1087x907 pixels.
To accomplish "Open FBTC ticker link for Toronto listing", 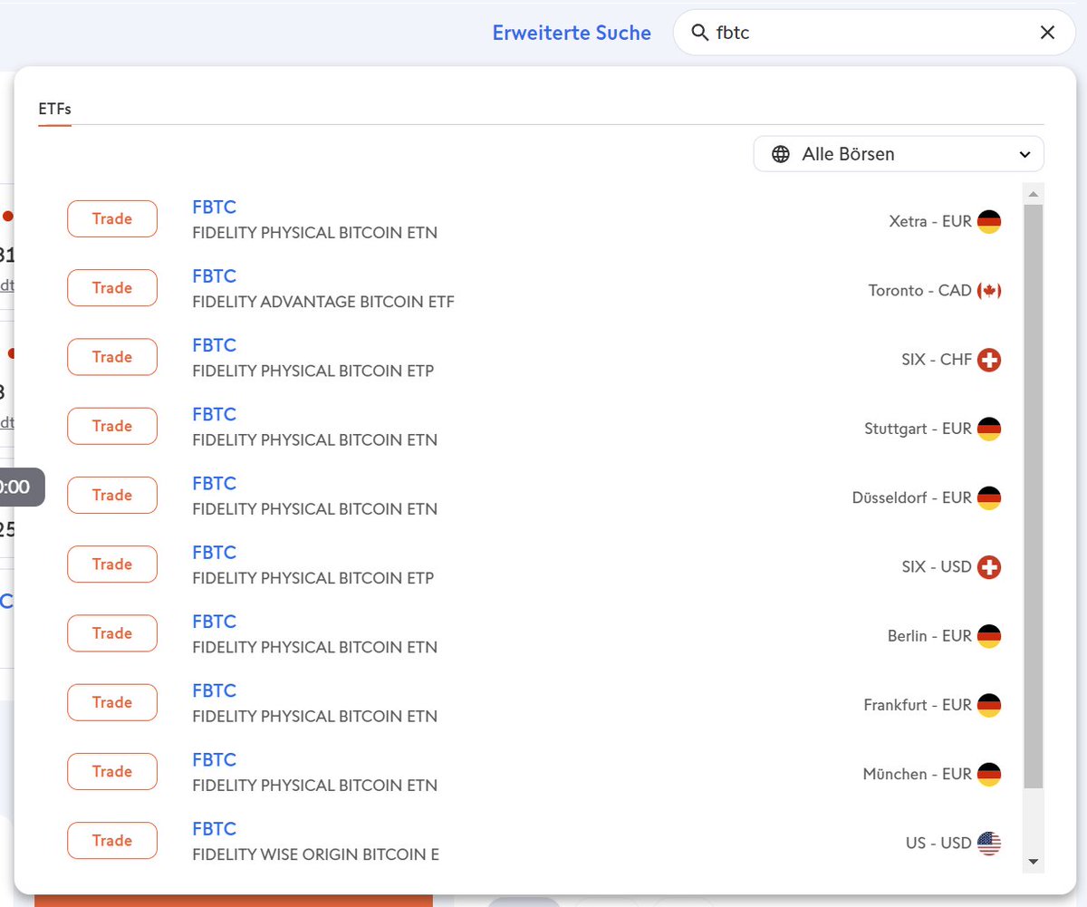I will coord(214,276).
